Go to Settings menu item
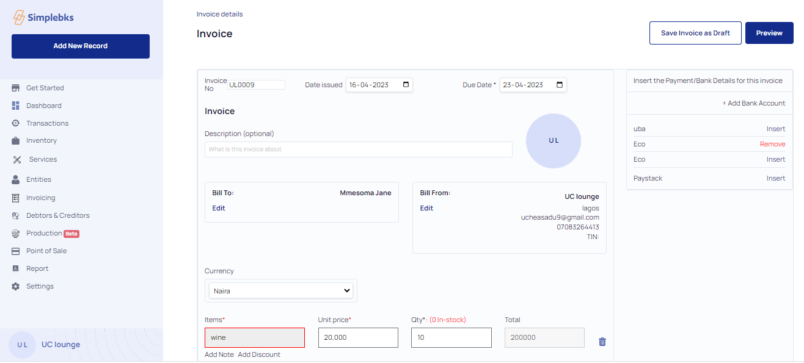 [40, 286]
